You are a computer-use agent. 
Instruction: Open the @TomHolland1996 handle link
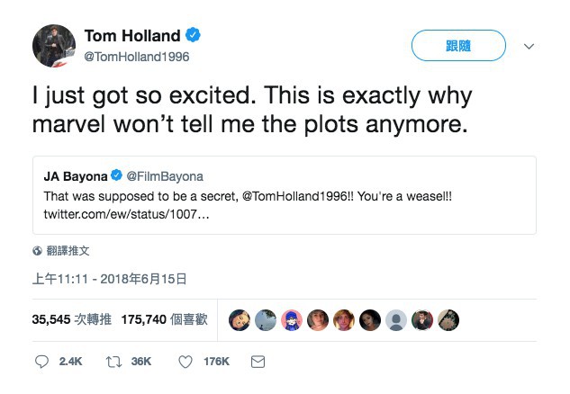coord(137,56)
